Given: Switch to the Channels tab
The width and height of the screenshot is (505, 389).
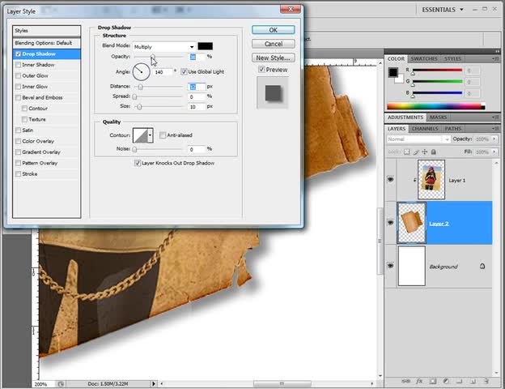Looking at the screenshot, I should click(x=425, y=128).
